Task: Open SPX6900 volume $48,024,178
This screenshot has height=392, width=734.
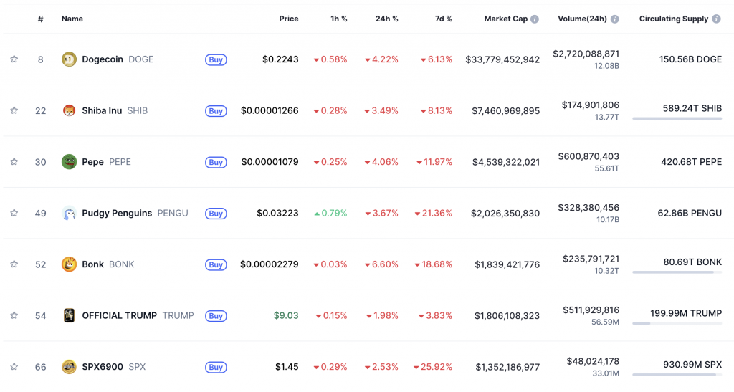Action: point(593,361)
